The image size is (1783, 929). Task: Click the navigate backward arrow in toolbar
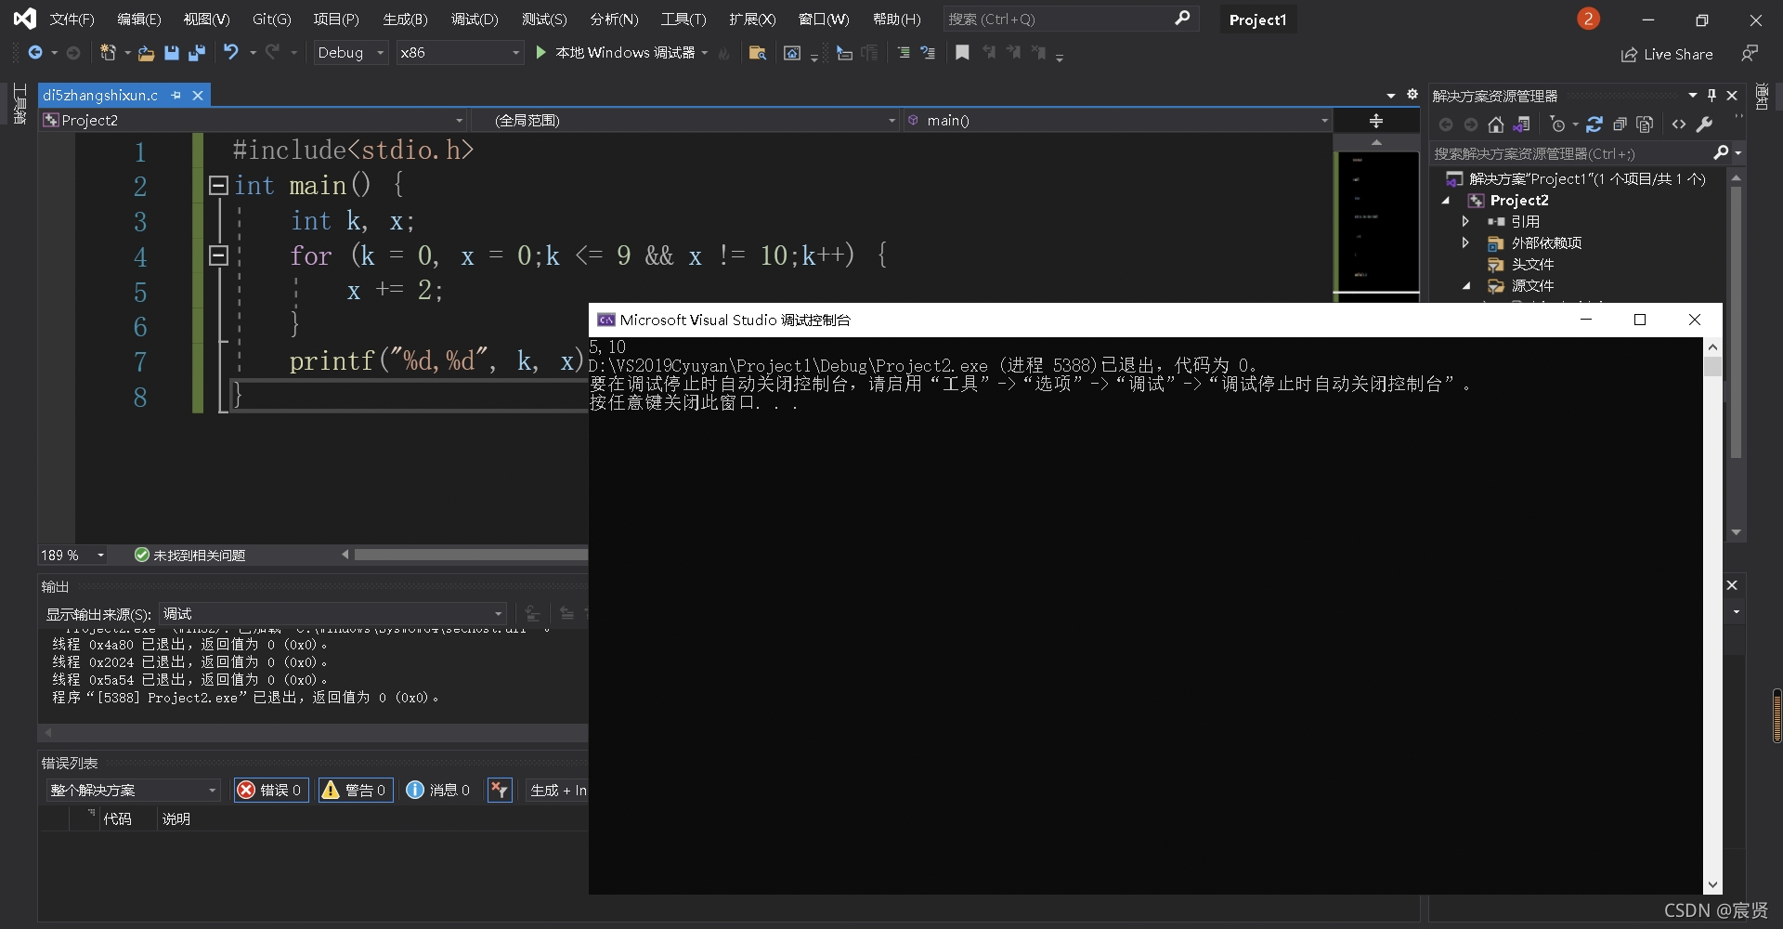[x=35, y=53]
